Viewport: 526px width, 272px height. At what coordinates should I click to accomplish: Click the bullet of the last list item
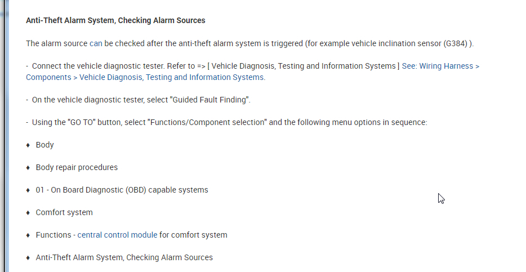[28, 258]
